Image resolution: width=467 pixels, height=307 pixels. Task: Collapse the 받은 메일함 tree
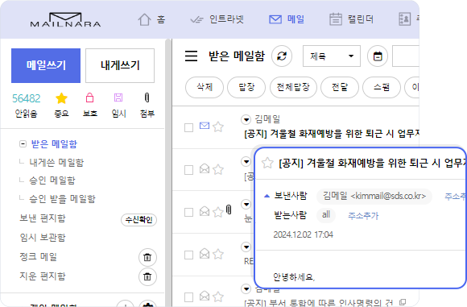[x=23, y=144]
